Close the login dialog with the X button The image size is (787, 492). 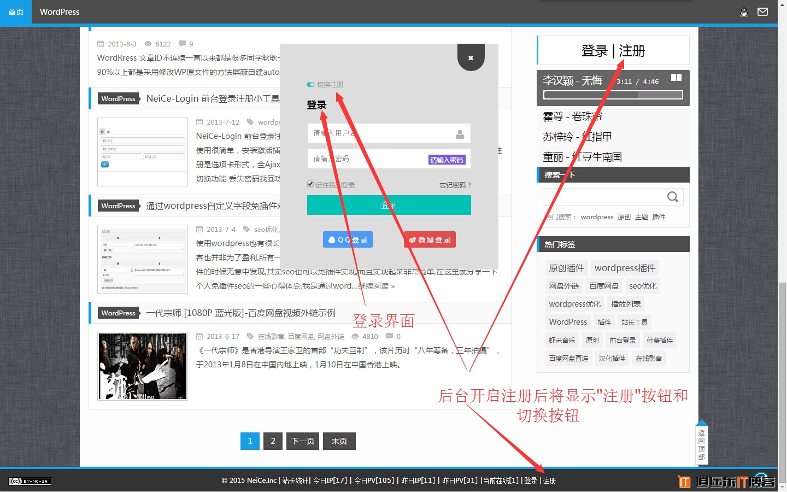point(471,57)
